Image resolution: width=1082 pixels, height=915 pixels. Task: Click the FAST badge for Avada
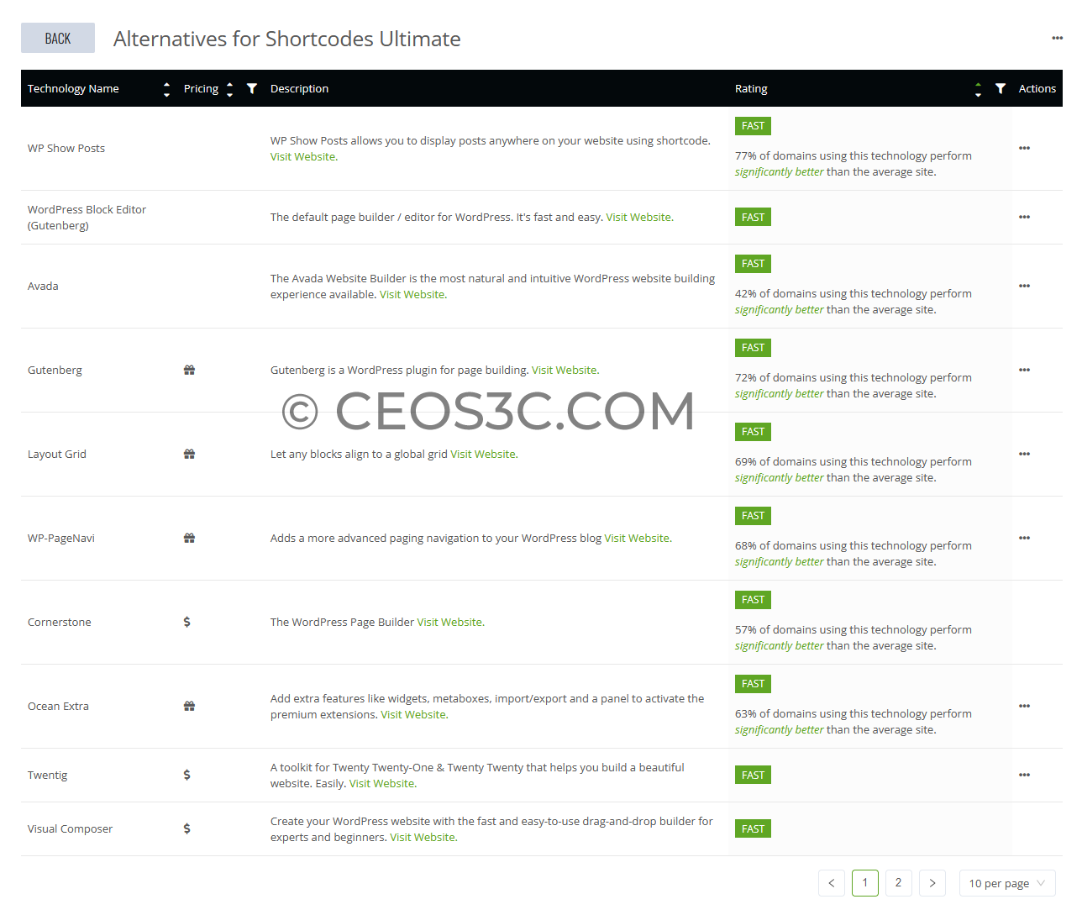(753, 264)
